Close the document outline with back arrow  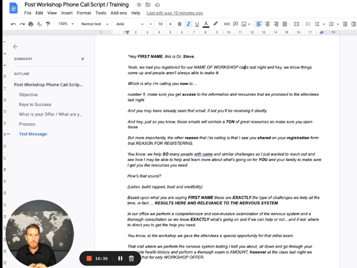click(15, 46)
